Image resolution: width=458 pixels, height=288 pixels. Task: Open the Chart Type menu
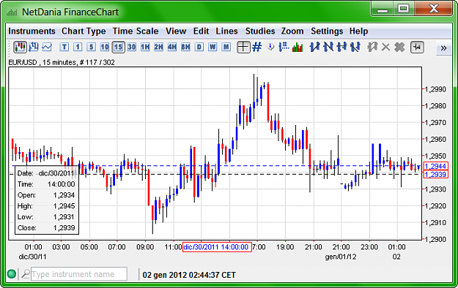84,31
